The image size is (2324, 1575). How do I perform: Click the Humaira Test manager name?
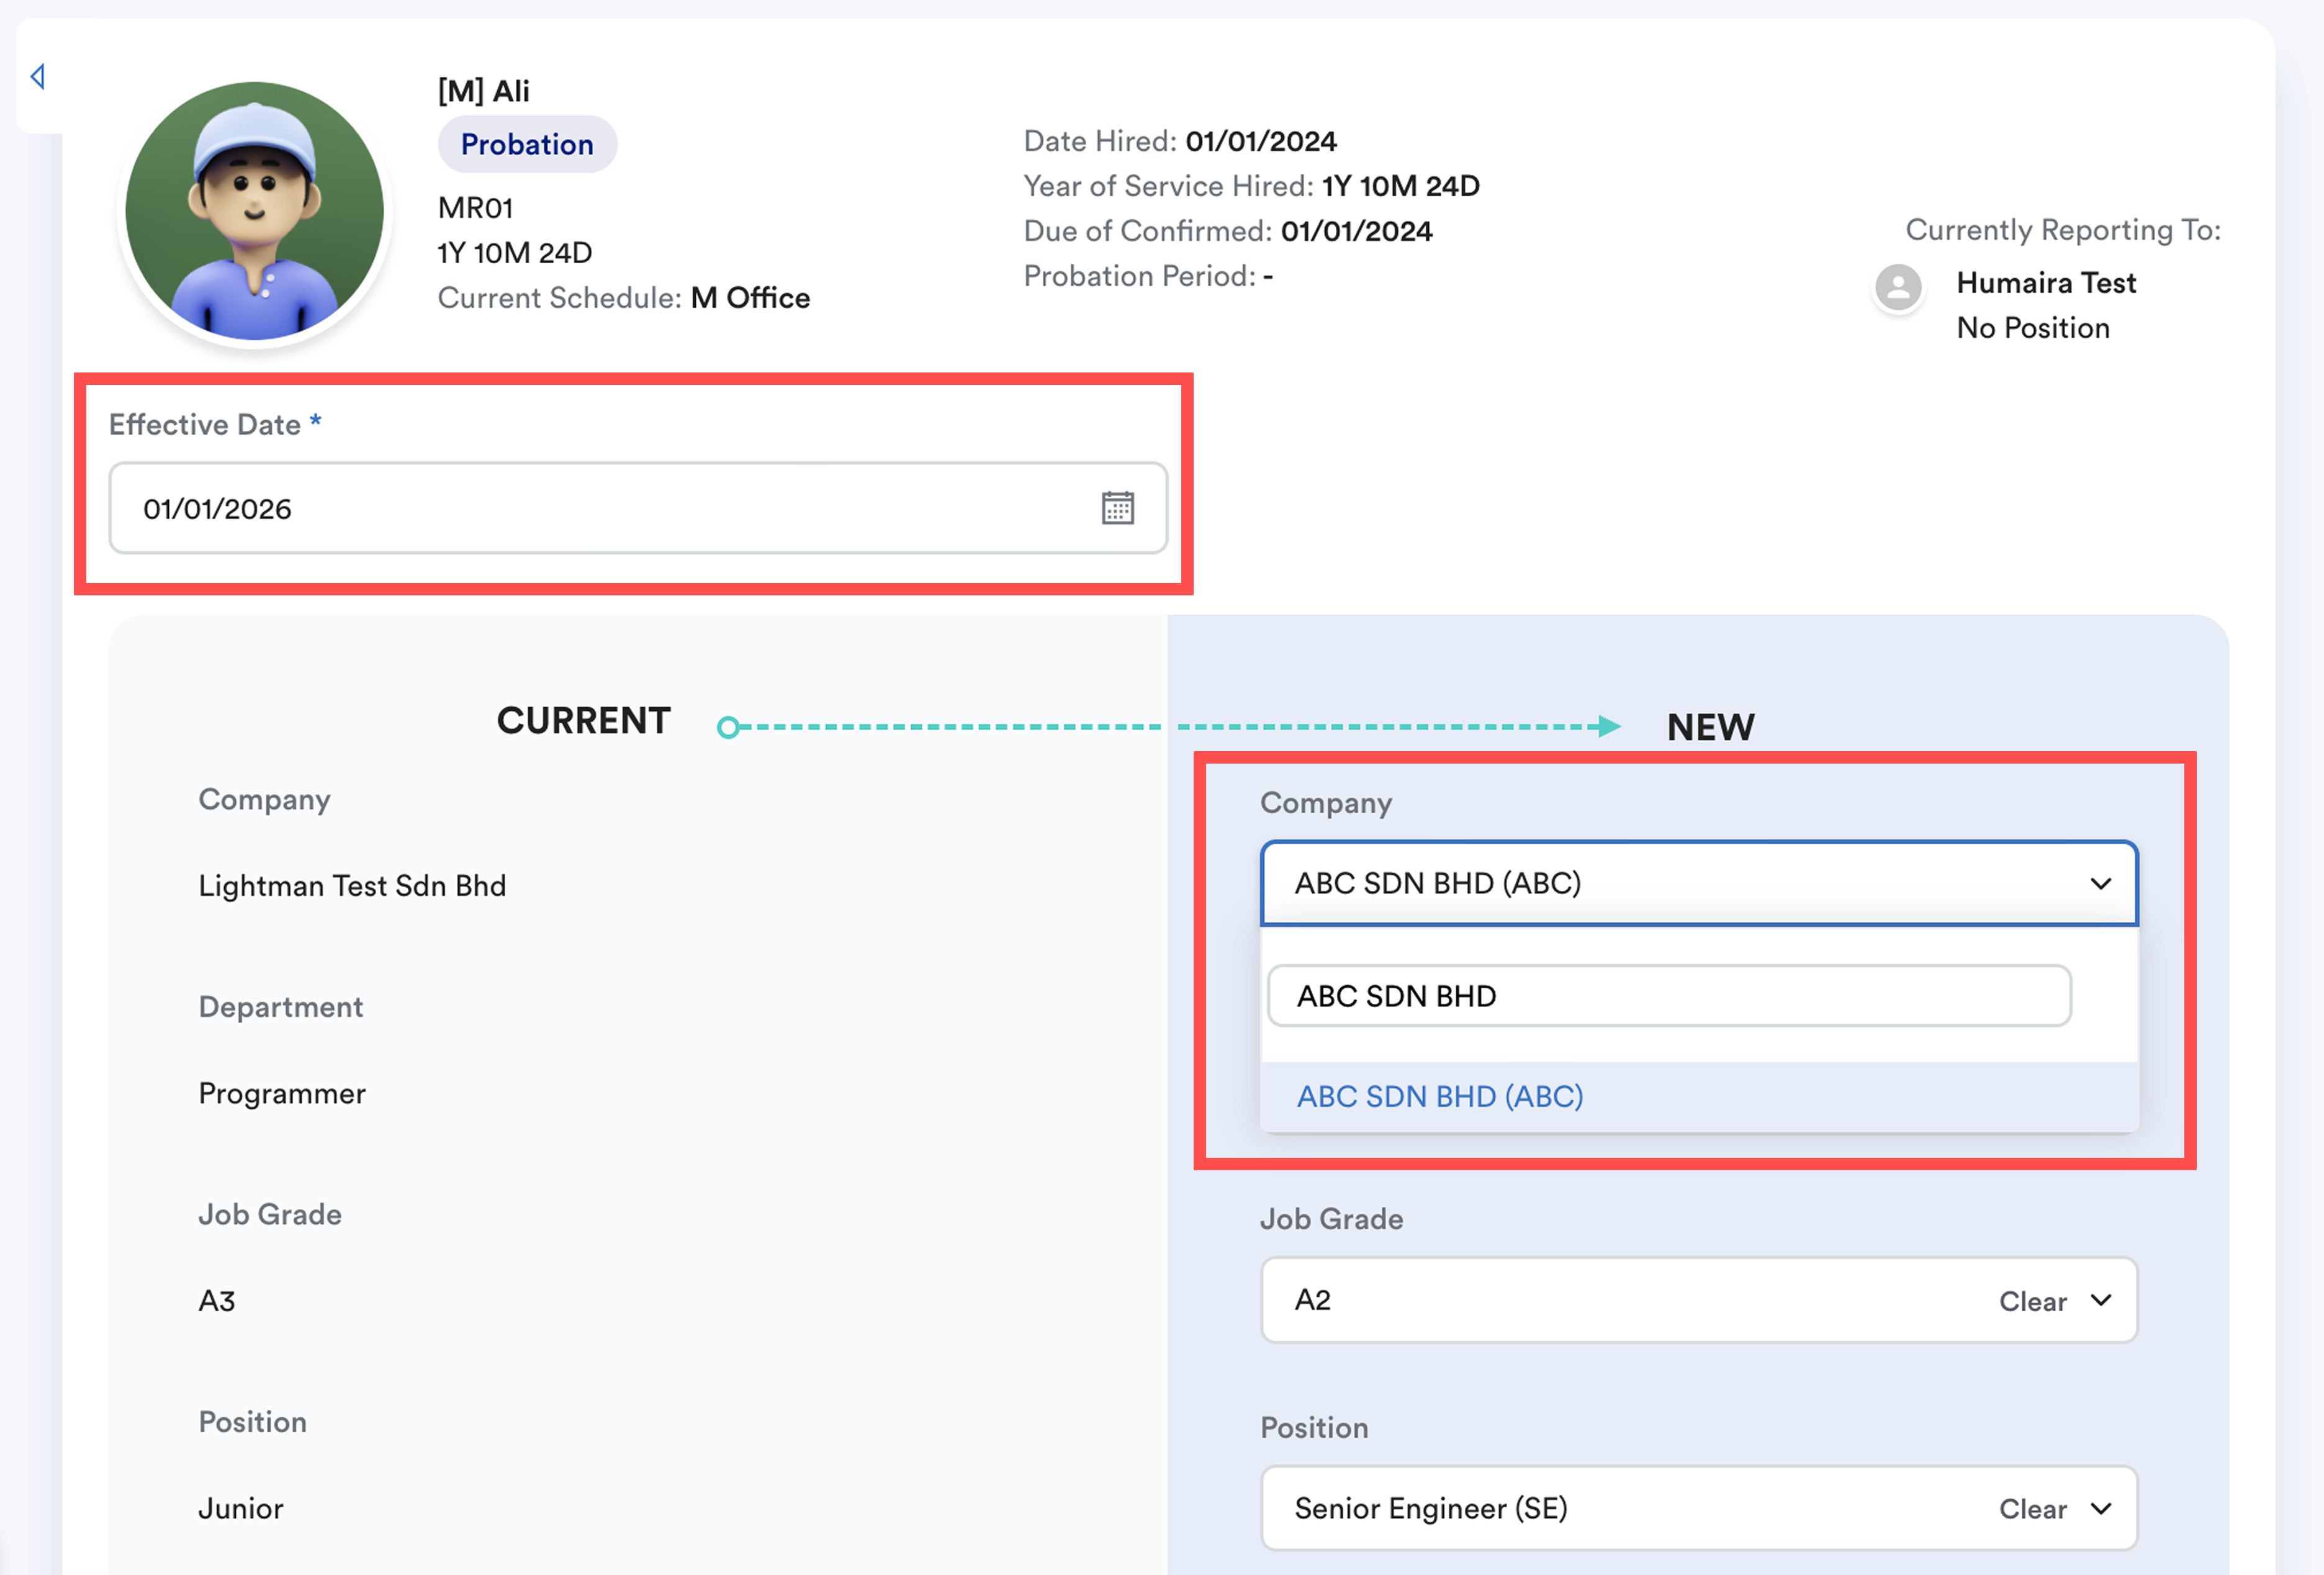tap(2045, 283)
